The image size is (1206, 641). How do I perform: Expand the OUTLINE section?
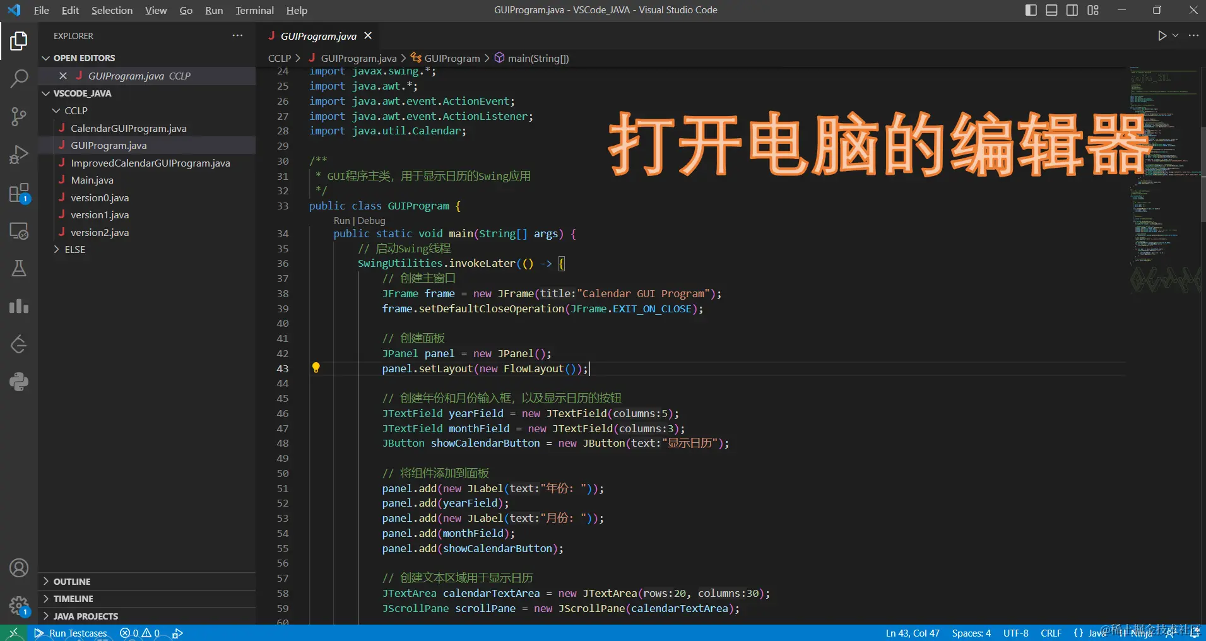pyautogui.click(x=146, y=582)
